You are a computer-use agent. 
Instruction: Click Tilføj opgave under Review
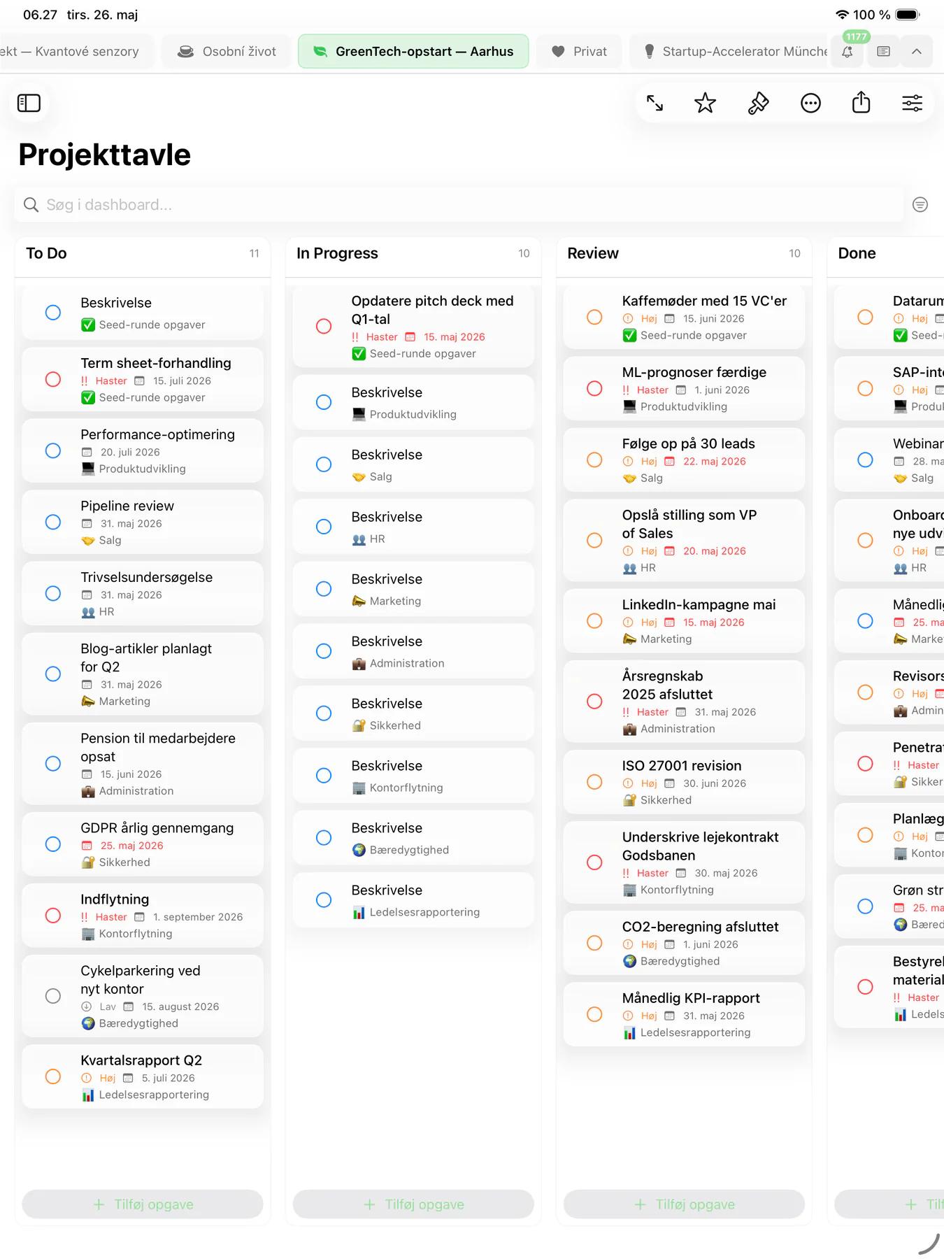(684, 1204)
